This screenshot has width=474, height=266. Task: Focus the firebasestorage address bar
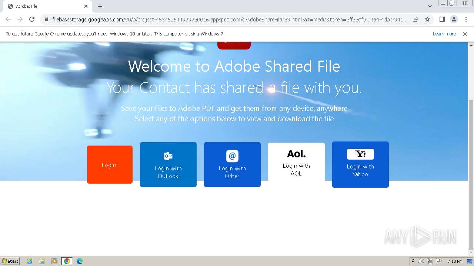pos(230,19)
